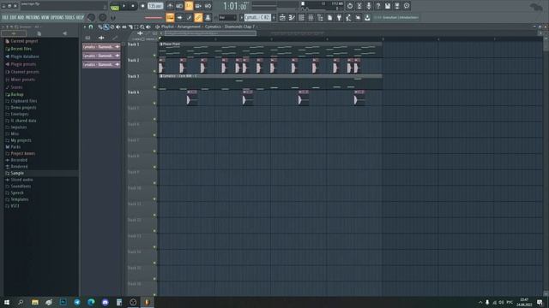549x308 pixels.
Task: Select the Mute tool in the playlist toolbar
Action: click(x=118, y=27)
